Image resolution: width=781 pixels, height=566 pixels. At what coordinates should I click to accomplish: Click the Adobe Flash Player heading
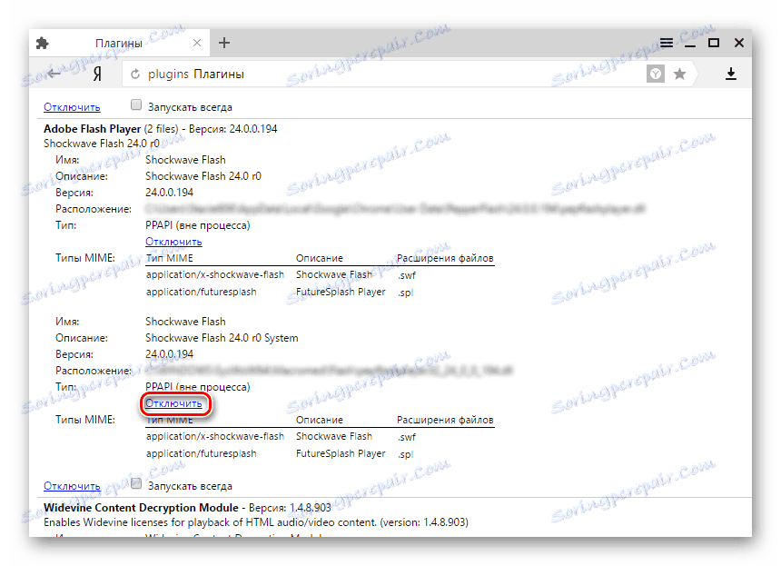tap(92, 129)
